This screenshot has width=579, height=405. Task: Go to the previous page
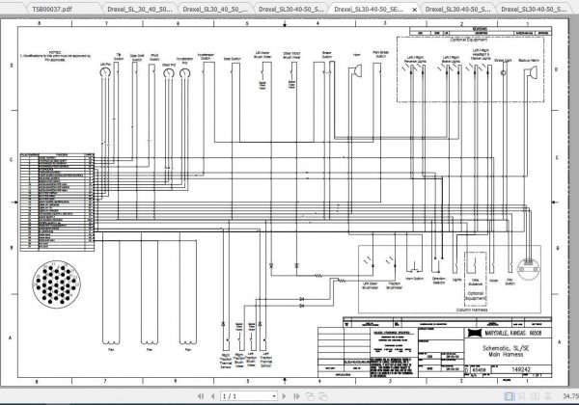pos(212,396)
